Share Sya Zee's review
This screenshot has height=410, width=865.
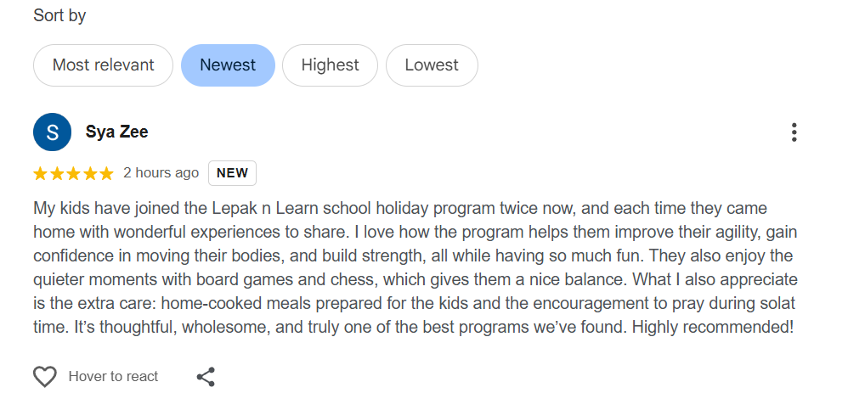tap(206, 377)
